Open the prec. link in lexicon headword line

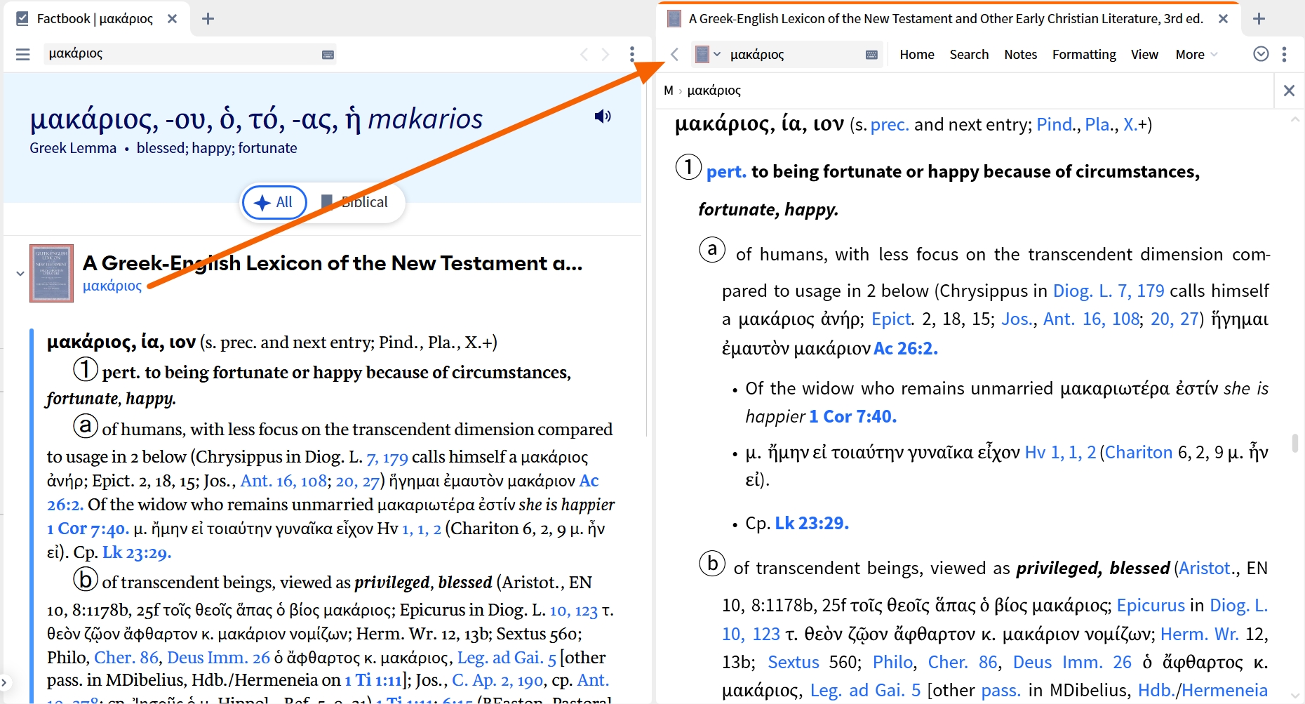pyautogui.click(x=890, y=125)
